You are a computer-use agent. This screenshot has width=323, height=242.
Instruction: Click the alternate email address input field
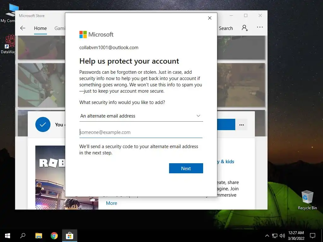(x=141, y=132)
